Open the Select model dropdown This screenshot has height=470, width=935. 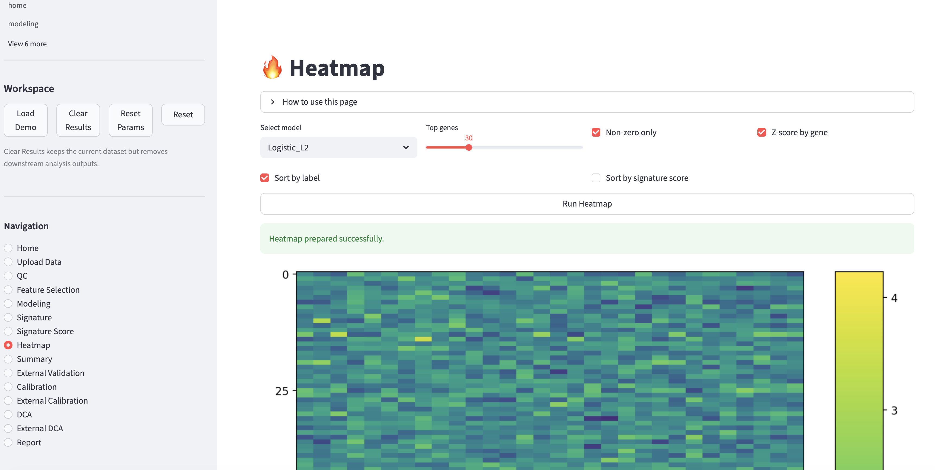[338, 147]
